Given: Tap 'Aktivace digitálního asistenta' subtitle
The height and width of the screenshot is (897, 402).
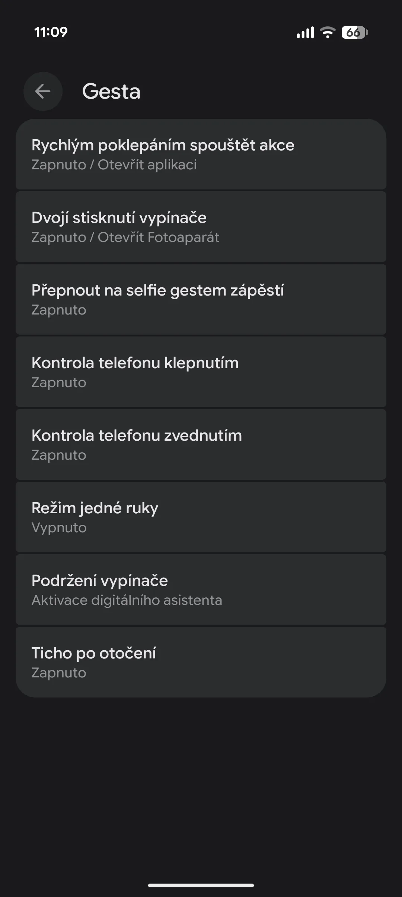Looking at the screenshot, I should click(127, 600).
